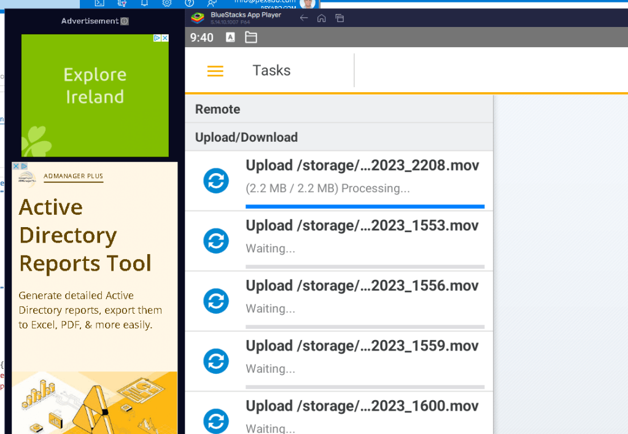Open AdChoices on Explore Ireland ad

157,38
